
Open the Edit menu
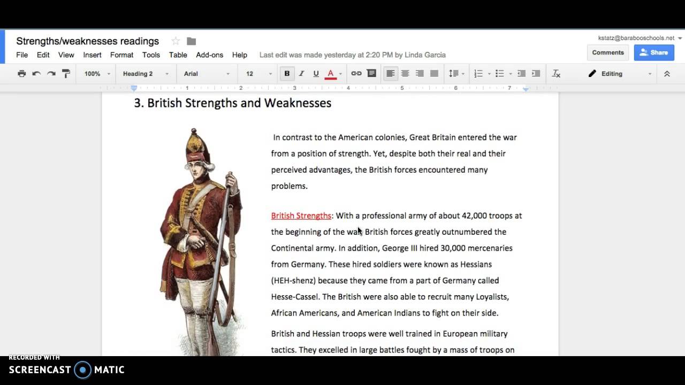[43, 55]
